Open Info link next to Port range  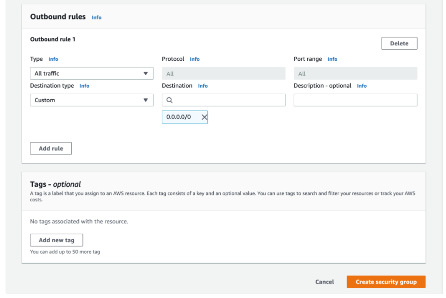[x=332, y=59]
